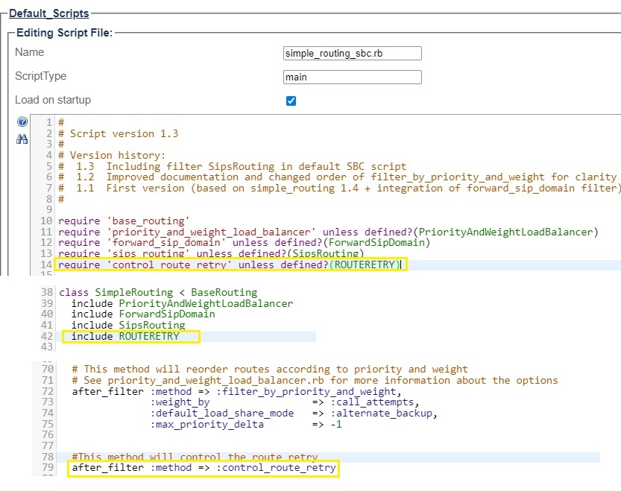Click the Script version 1.3 comment

(123, 134)
